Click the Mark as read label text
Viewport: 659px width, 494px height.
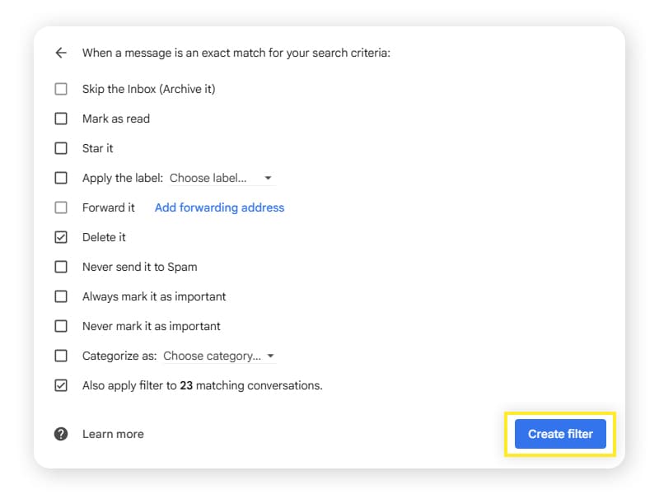116,119
